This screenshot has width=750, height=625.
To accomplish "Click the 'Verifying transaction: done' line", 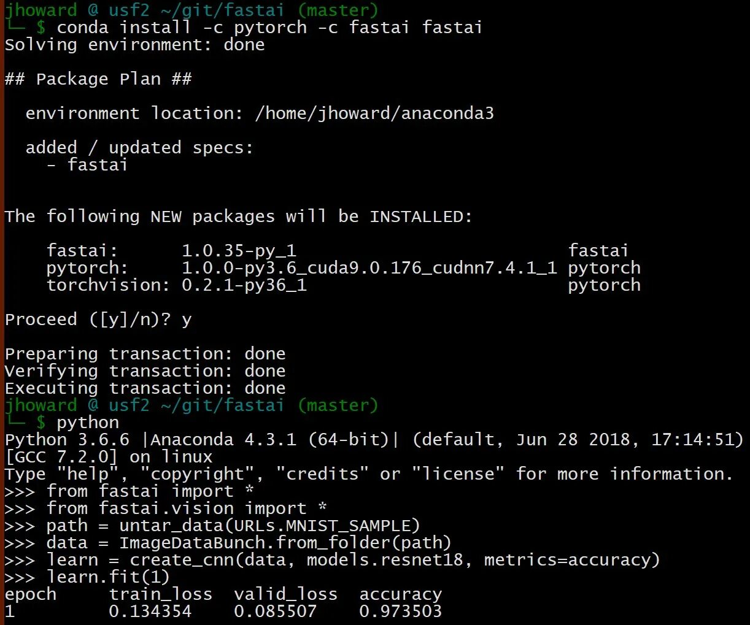I will [145, 371].
